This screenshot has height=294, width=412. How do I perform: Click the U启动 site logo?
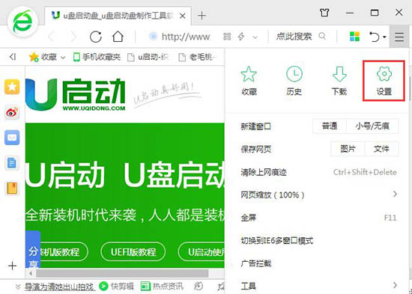[76, 95]
